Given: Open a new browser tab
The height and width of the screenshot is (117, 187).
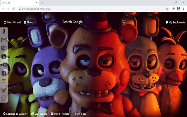Looking at the screenshot, I should (42, 3).
